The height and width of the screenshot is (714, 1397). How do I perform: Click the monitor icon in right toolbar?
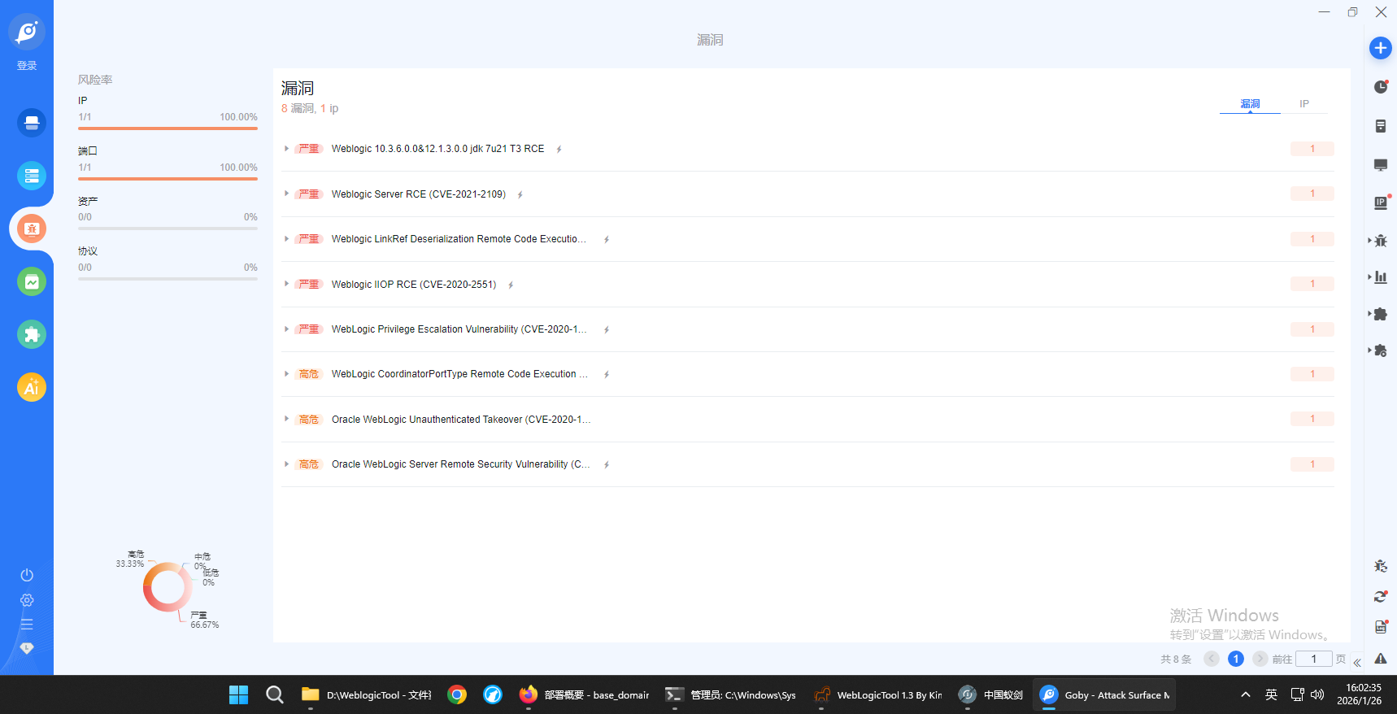click(1380, 165)
